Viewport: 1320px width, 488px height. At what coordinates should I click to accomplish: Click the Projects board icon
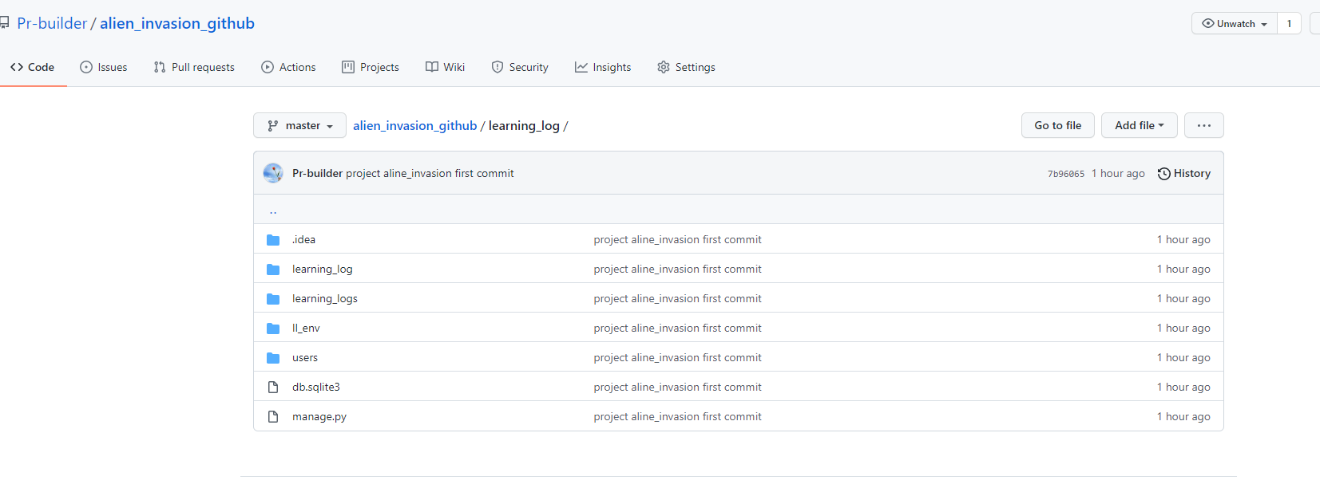(348, 67)
